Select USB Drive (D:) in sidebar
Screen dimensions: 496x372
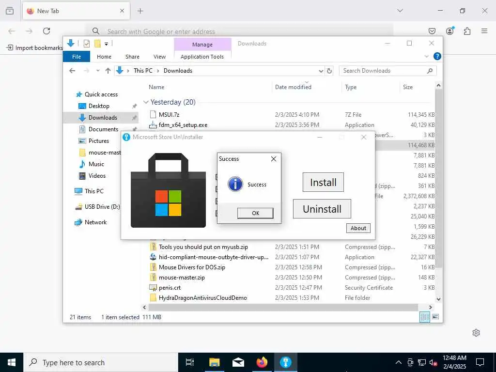click(x=102, y=206)
